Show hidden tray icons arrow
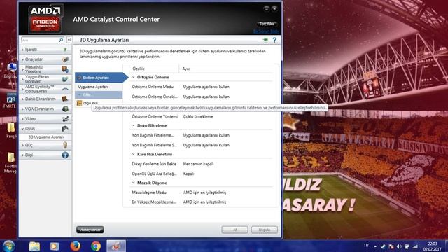The image size is (448, 252). click(x=375, y=246)
